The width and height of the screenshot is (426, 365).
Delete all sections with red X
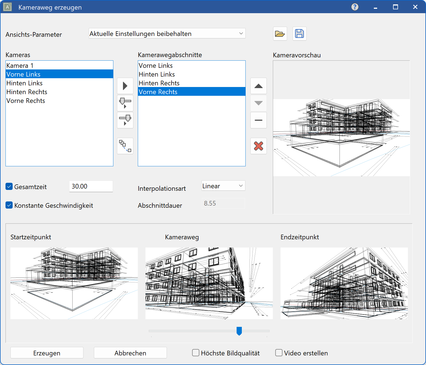pyautogui.click(x=258, y=146)
